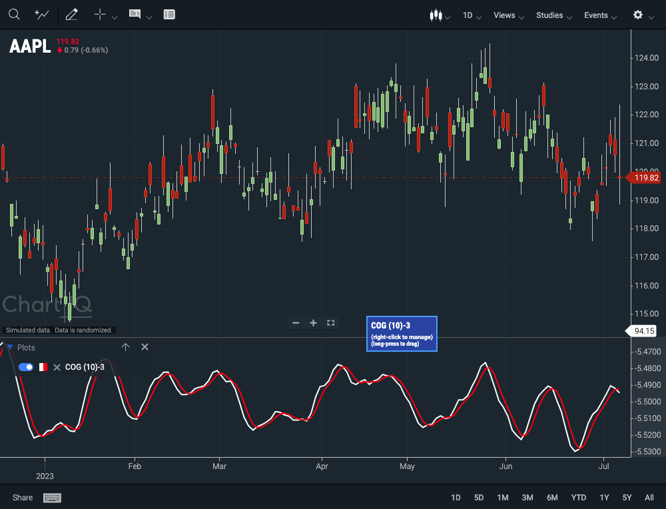Click the add comparison series icon
Viewport: 666px width, 509px height.
pyautogui.click(x=41, y=15)
